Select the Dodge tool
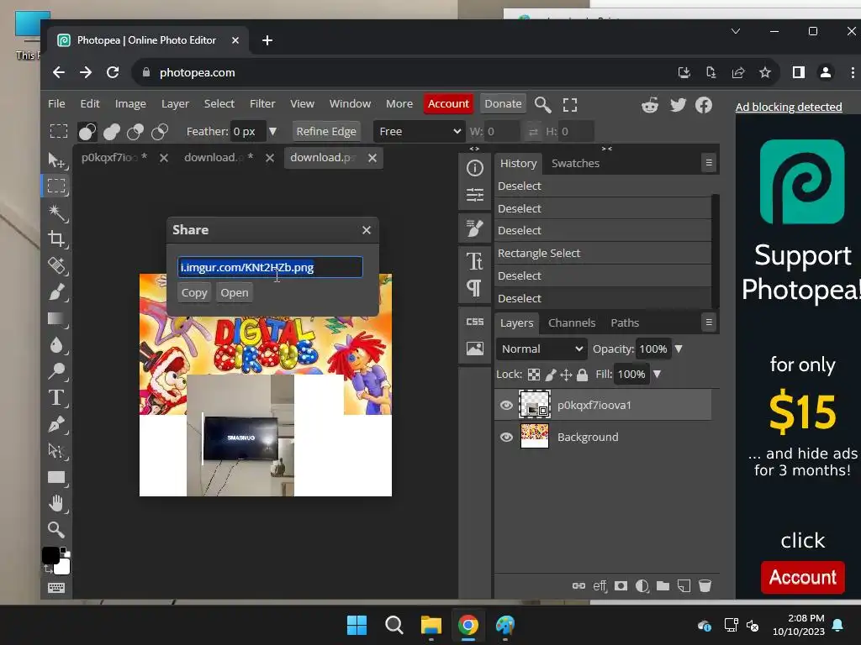 [x=56, y=371]
